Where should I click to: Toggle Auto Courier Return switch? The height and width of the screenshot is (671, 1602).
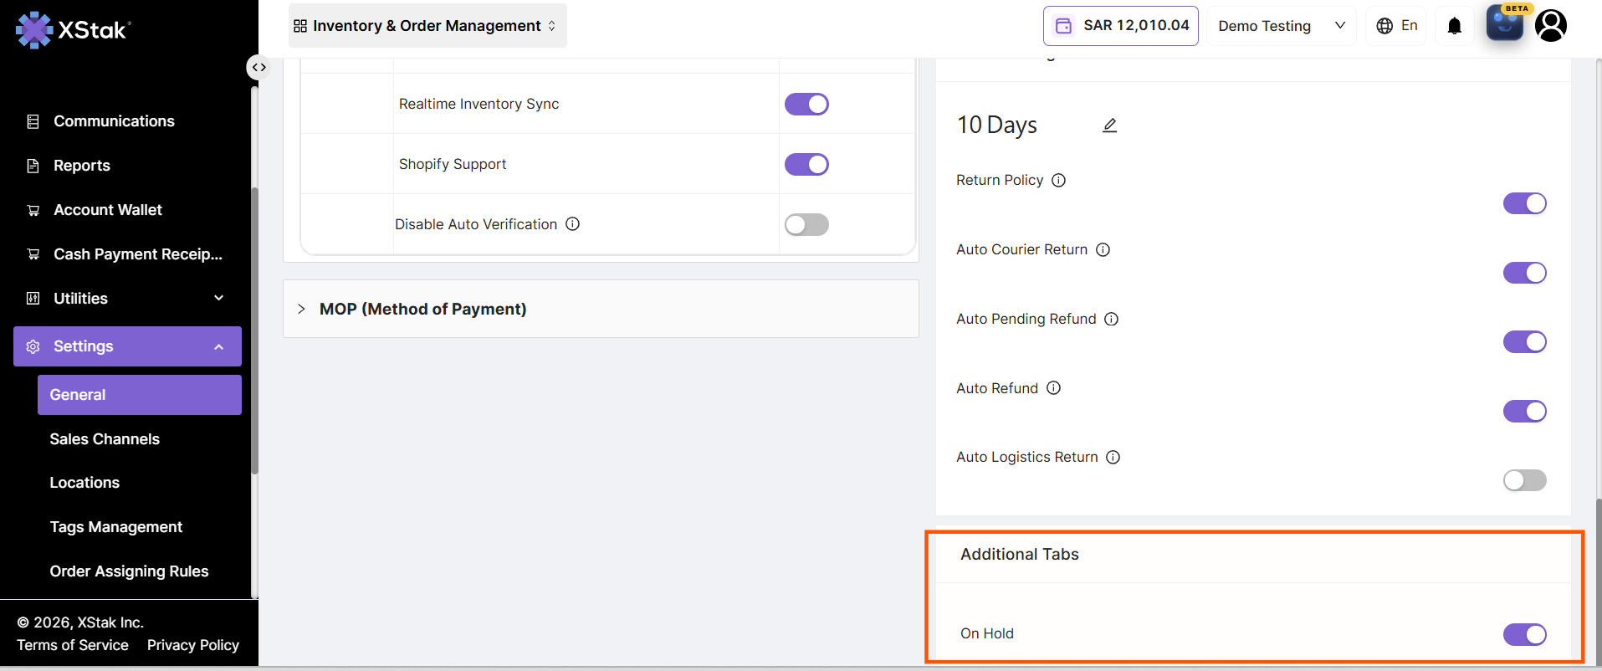[x=1524, y=273]
